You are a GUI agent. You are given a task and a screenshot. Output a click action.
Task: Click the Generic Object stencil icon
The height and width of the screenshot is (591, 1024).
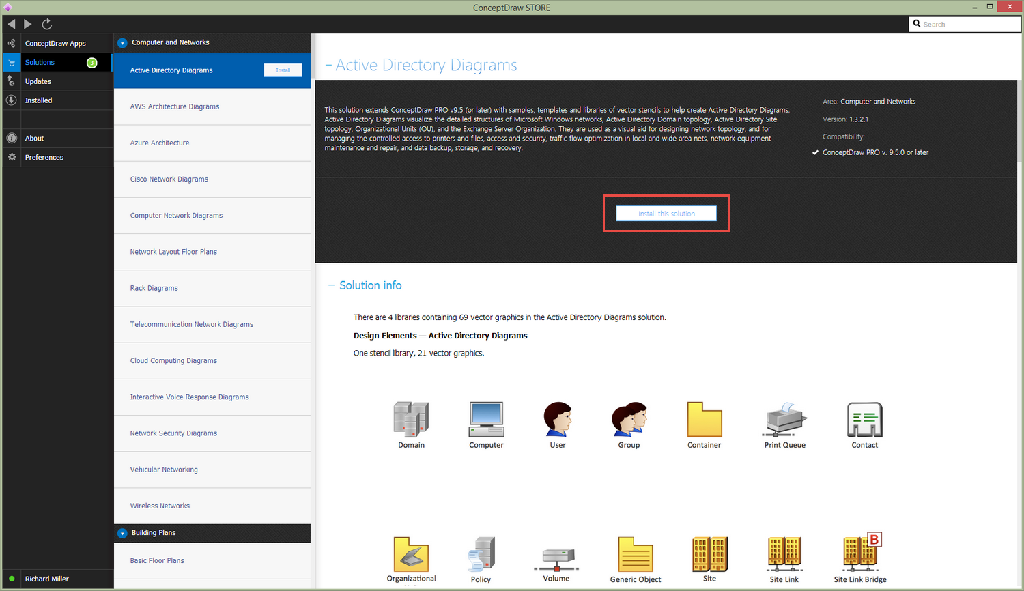coord(636,554)
